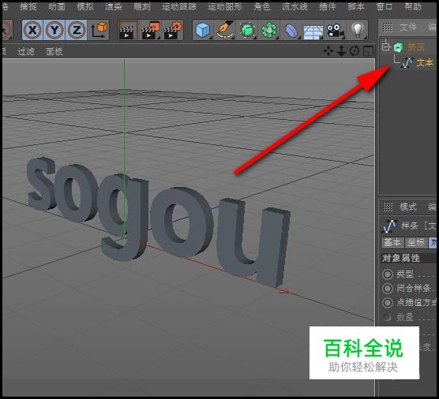The image size is (439, 399).
Task: Toggle the X axis lock
Action: (32, 30)
